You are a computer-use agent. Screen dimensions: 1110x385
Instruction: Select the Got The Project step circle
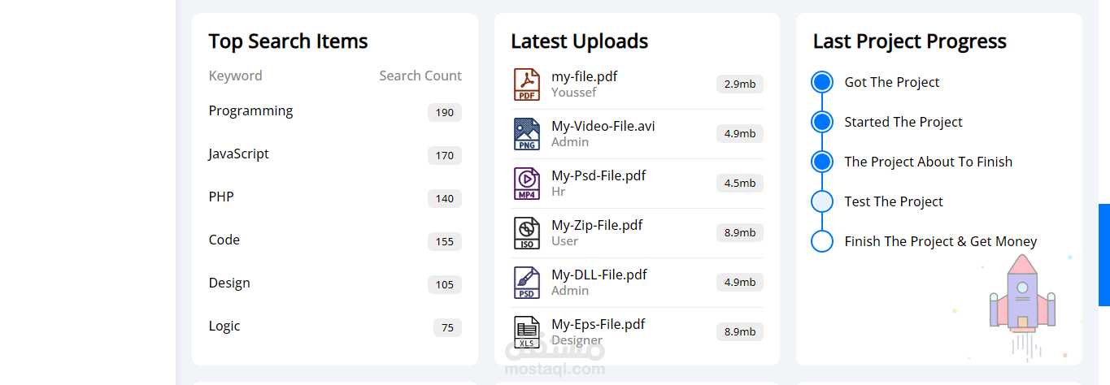point(822,82)
